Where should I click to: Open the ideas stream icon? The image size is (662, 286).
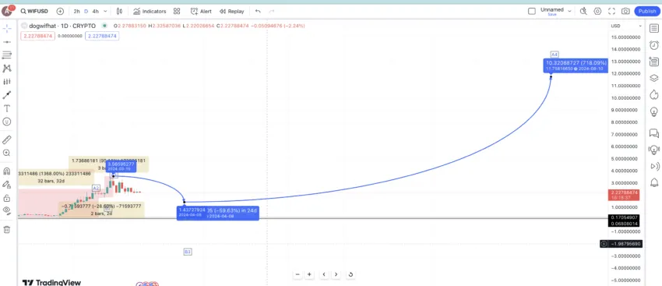pos(653,150)
